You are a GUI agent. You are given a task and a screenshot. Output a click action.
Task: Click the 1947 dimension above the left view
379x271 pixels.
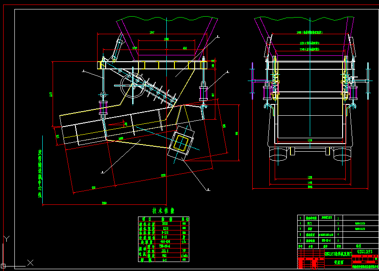point(152,33)
